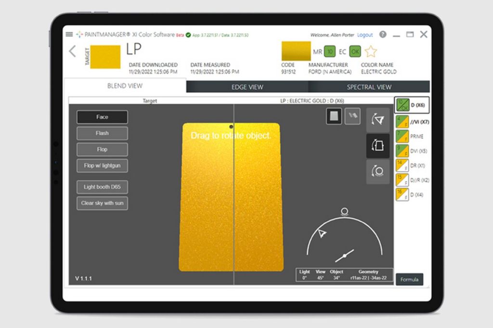The image size is (493, 328).
Task: Switch to curved panel display mode
Action: pyautogui.click(x=352, y=116)
